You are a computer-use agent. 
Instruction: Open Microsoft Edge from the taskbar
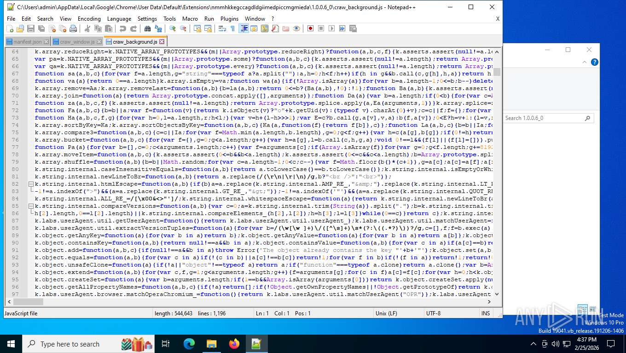pos(189,344)
